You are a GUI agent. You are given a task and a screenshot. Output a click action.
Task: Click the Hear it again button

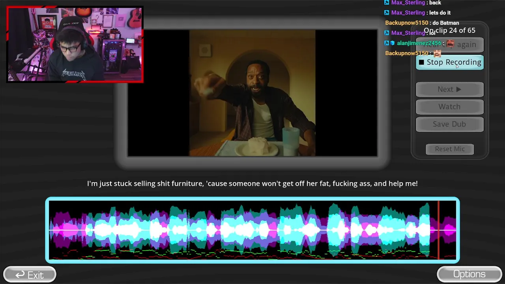450,45
